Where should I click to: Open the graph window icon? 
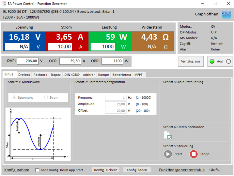coord(226,14)
